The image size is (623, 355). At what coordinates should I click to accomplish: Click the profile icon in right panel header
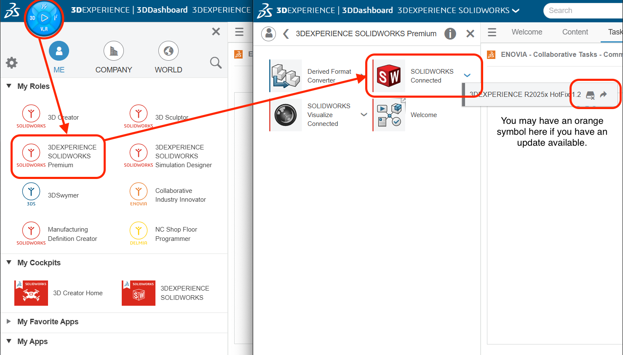tap(268, 34)
